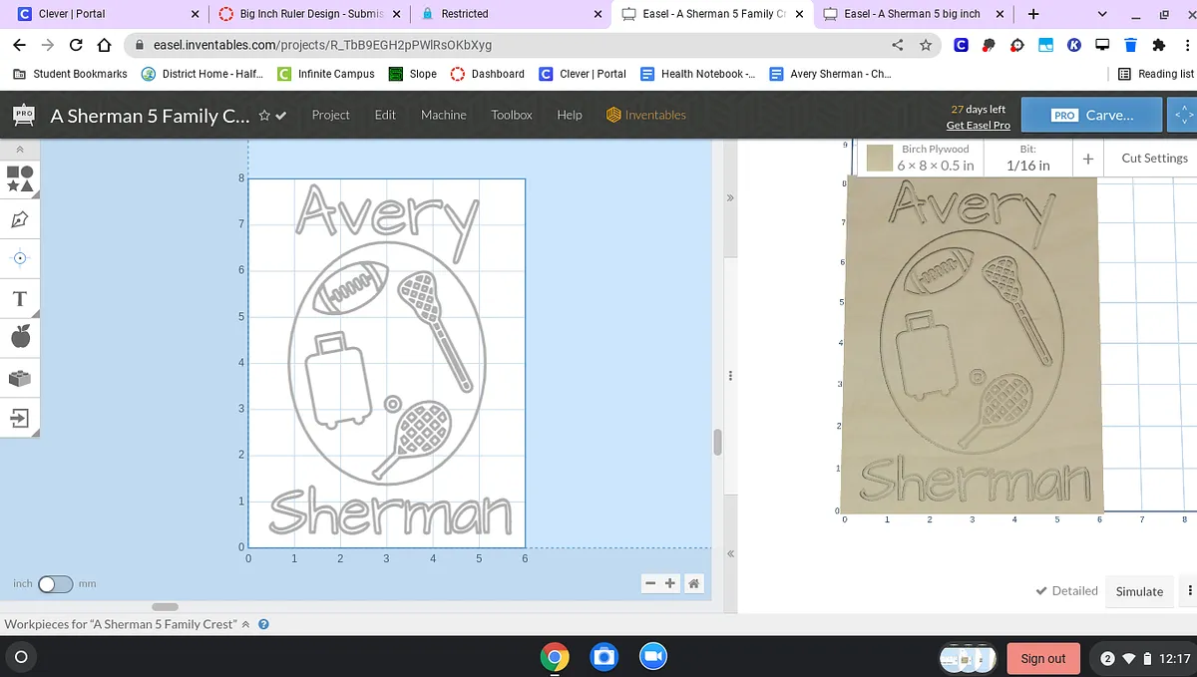Open the Apps (brick) tool
Viewport: 1197px width, 677px height.
[20, 378]
